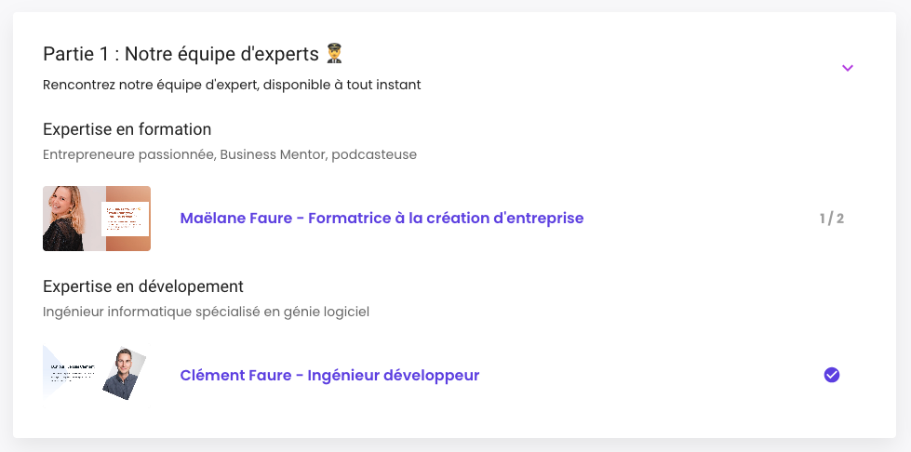This screenshot has height=452, width=911.
Task: Click the "Expertise en formation" heading
Action: (127, 129)
